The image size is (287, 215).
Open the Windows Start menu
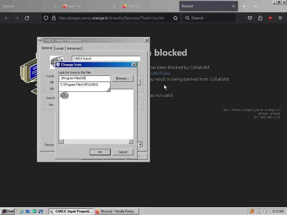(8, 211)
